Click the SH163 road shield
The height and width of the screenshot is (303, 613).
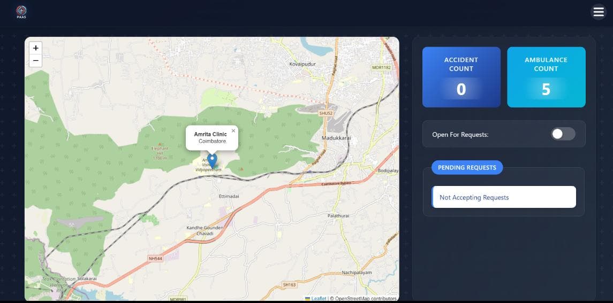[289, 285]
